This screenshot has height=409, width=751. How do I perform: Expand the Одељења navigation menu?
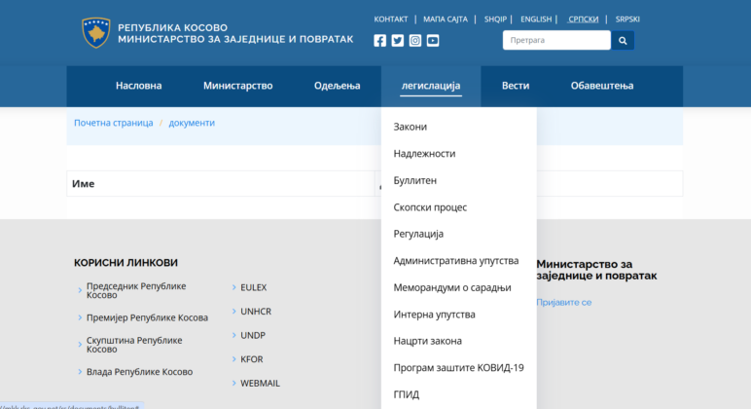[338, 86]
